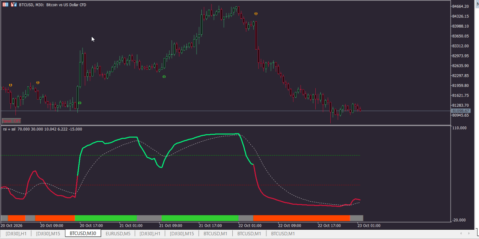Viewport: 479px width, 239px height.
Task: Select the 20 Oct 2026 date label
Action: (12, 225)
